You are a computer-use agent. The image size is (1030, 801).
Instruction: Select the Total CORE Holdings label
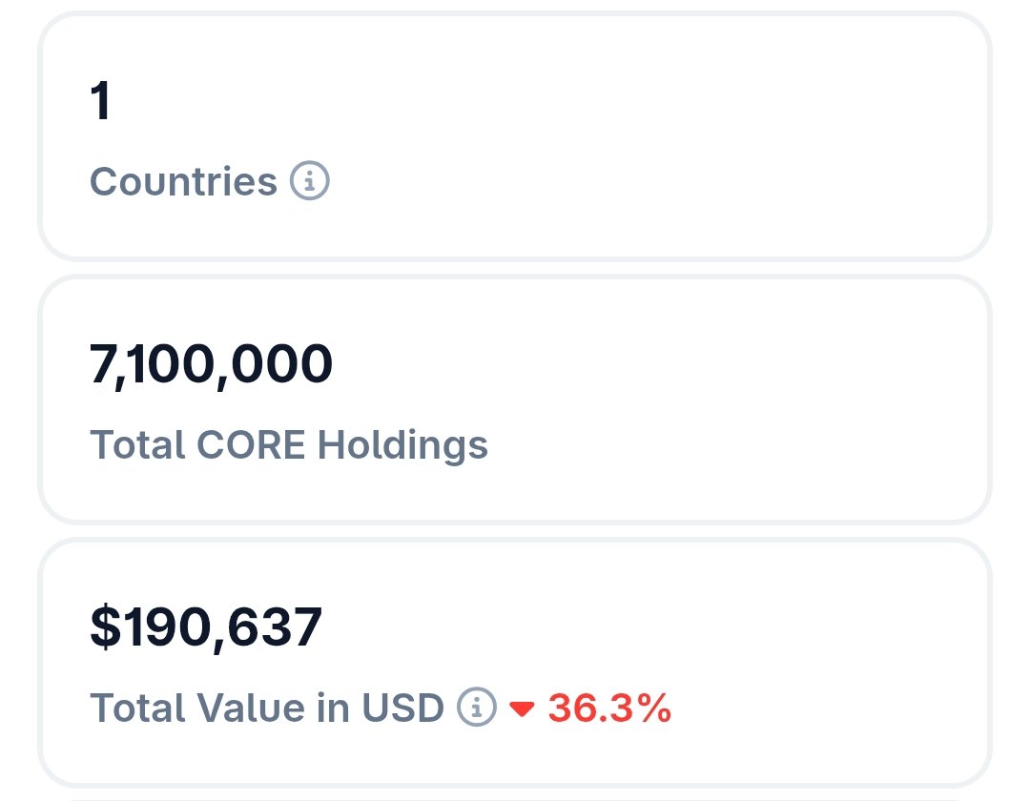point(289,445)
